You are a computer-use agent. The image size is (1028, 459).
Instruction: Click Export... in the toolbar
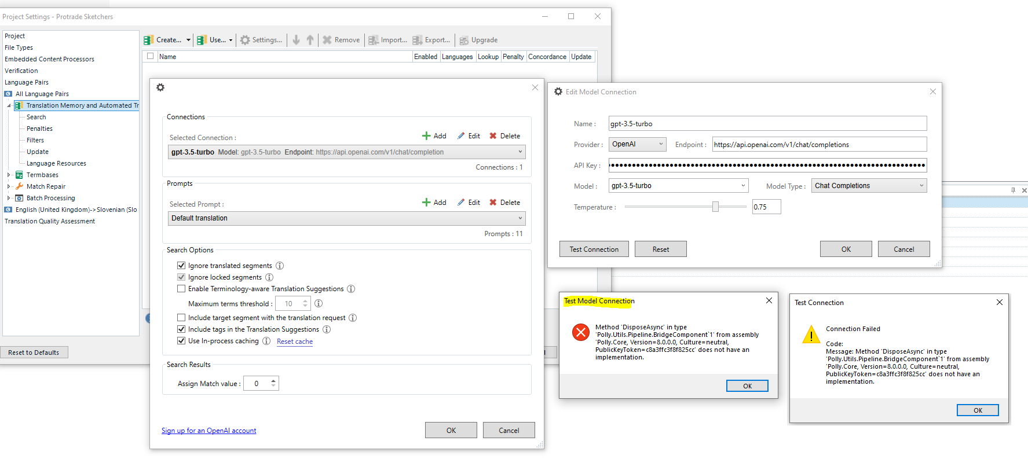pos(431,40)
